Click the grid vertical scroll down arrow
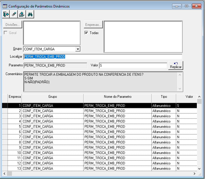Image resolution: width=205 pixels, height=179 pixels. click(x=199, y=169)
